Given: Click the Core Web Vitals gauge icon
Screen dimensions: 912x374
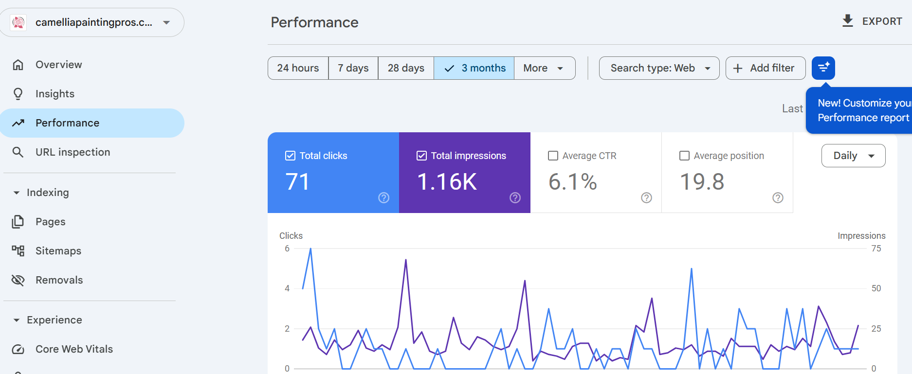Looking at the screenshot, I should tap(18, 349).
